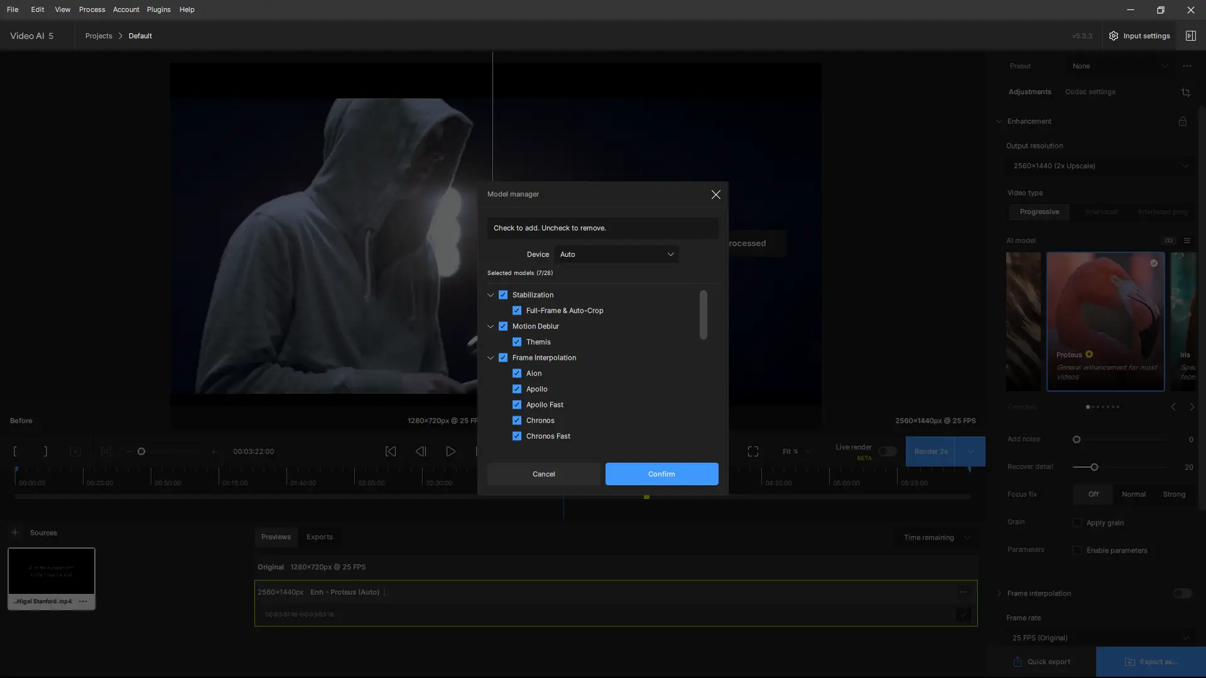
Task: Add a source with the plus icon
Action: tap(15, 532)
